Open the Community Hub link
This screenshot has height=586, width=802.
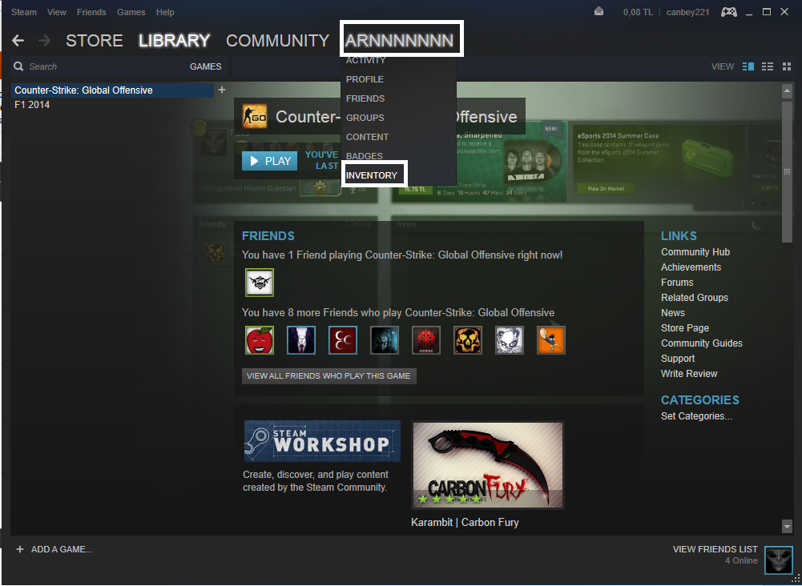tap(695, 252)
